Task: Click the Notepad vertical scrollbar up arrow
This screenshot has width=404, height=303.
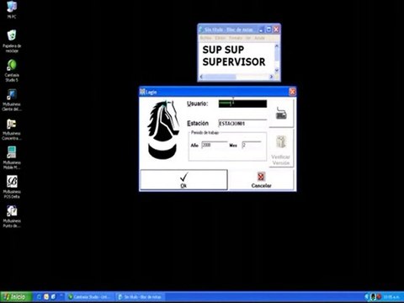Action: point(277,45)
